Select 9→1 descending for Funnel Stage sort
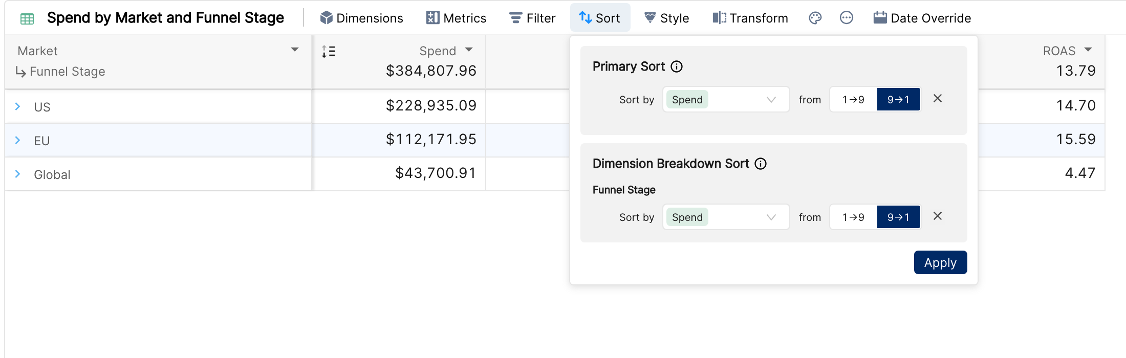 coord(899,217)
